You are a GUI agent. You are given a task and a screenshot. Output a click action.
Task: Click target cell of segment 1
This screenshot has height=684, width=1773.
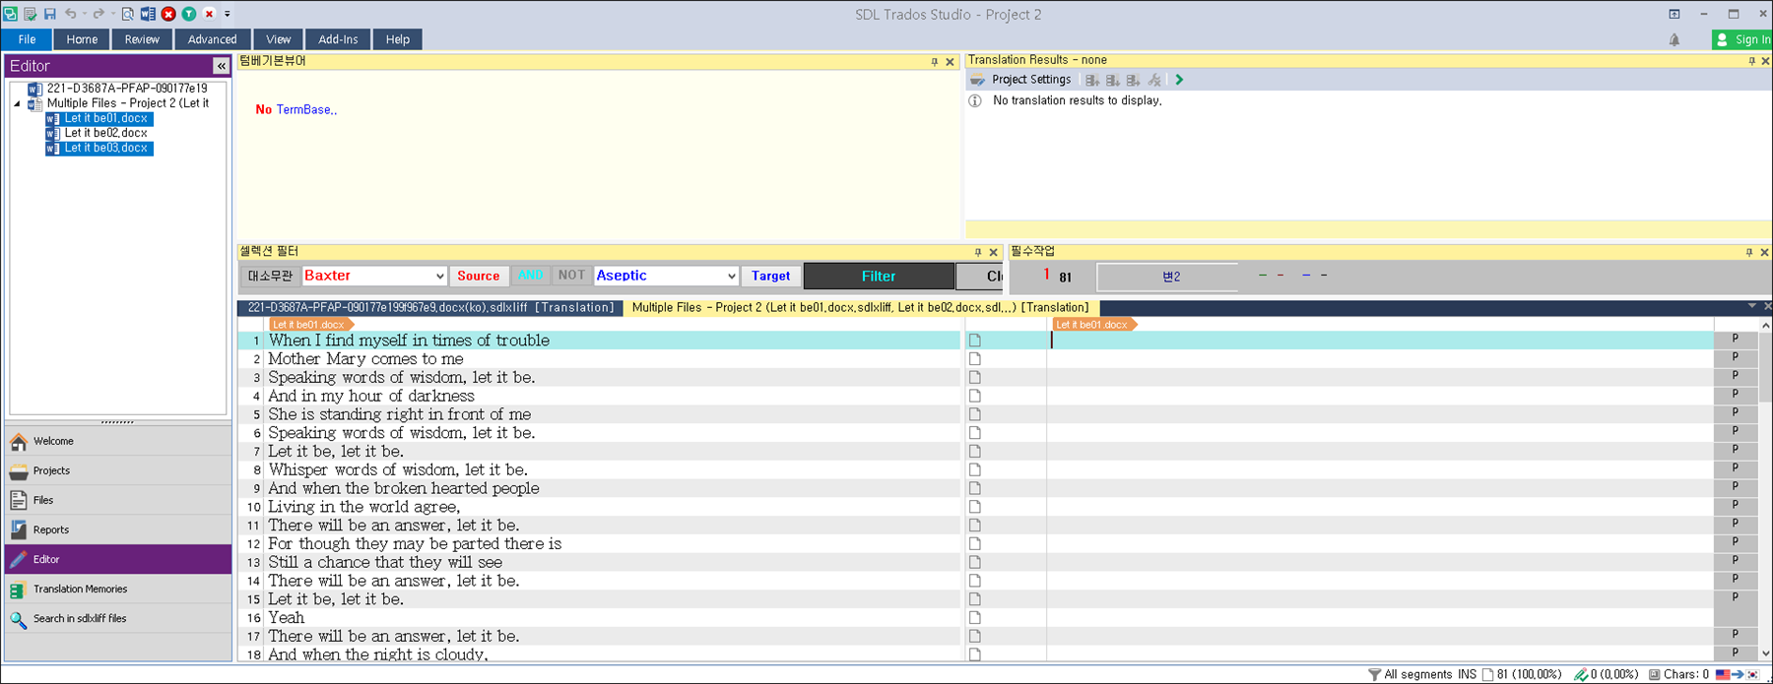coord(1379,341)
